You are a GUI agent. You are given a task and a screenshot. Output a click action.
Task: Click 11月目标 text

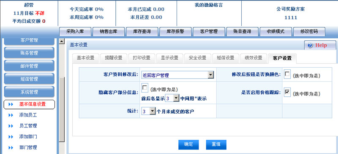tap(23, 13)
